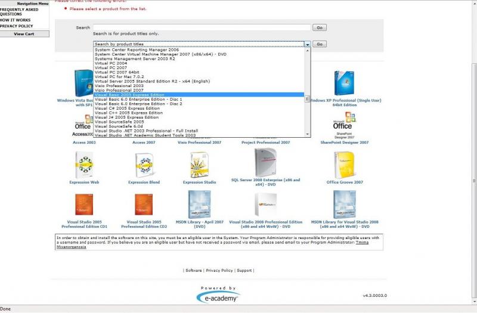Click Go next to the product dropdown
The height and width of the screenshot is (313, 477).
coord(320,44)
